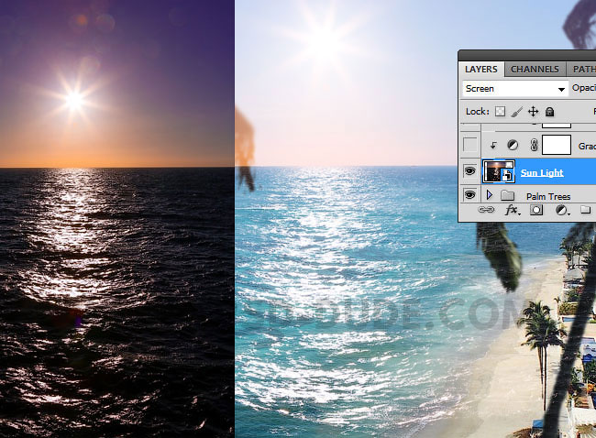Switch to the Layers tab
The width and height of the screenshot is (596, 438).
point(480,69)
